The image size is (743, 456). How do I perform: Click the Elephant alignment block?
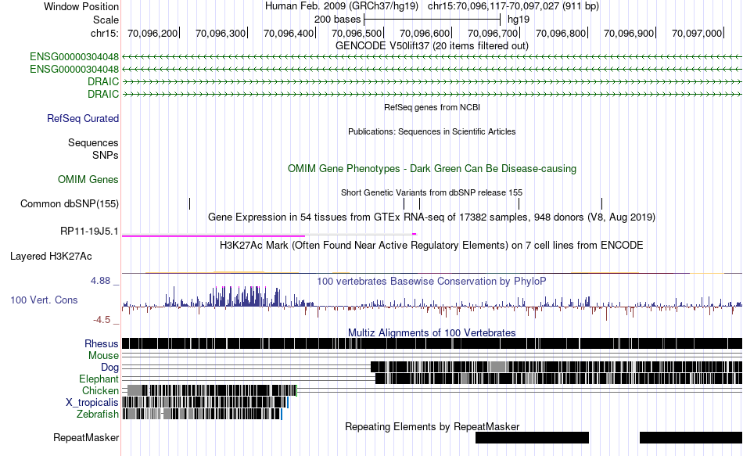558,379
